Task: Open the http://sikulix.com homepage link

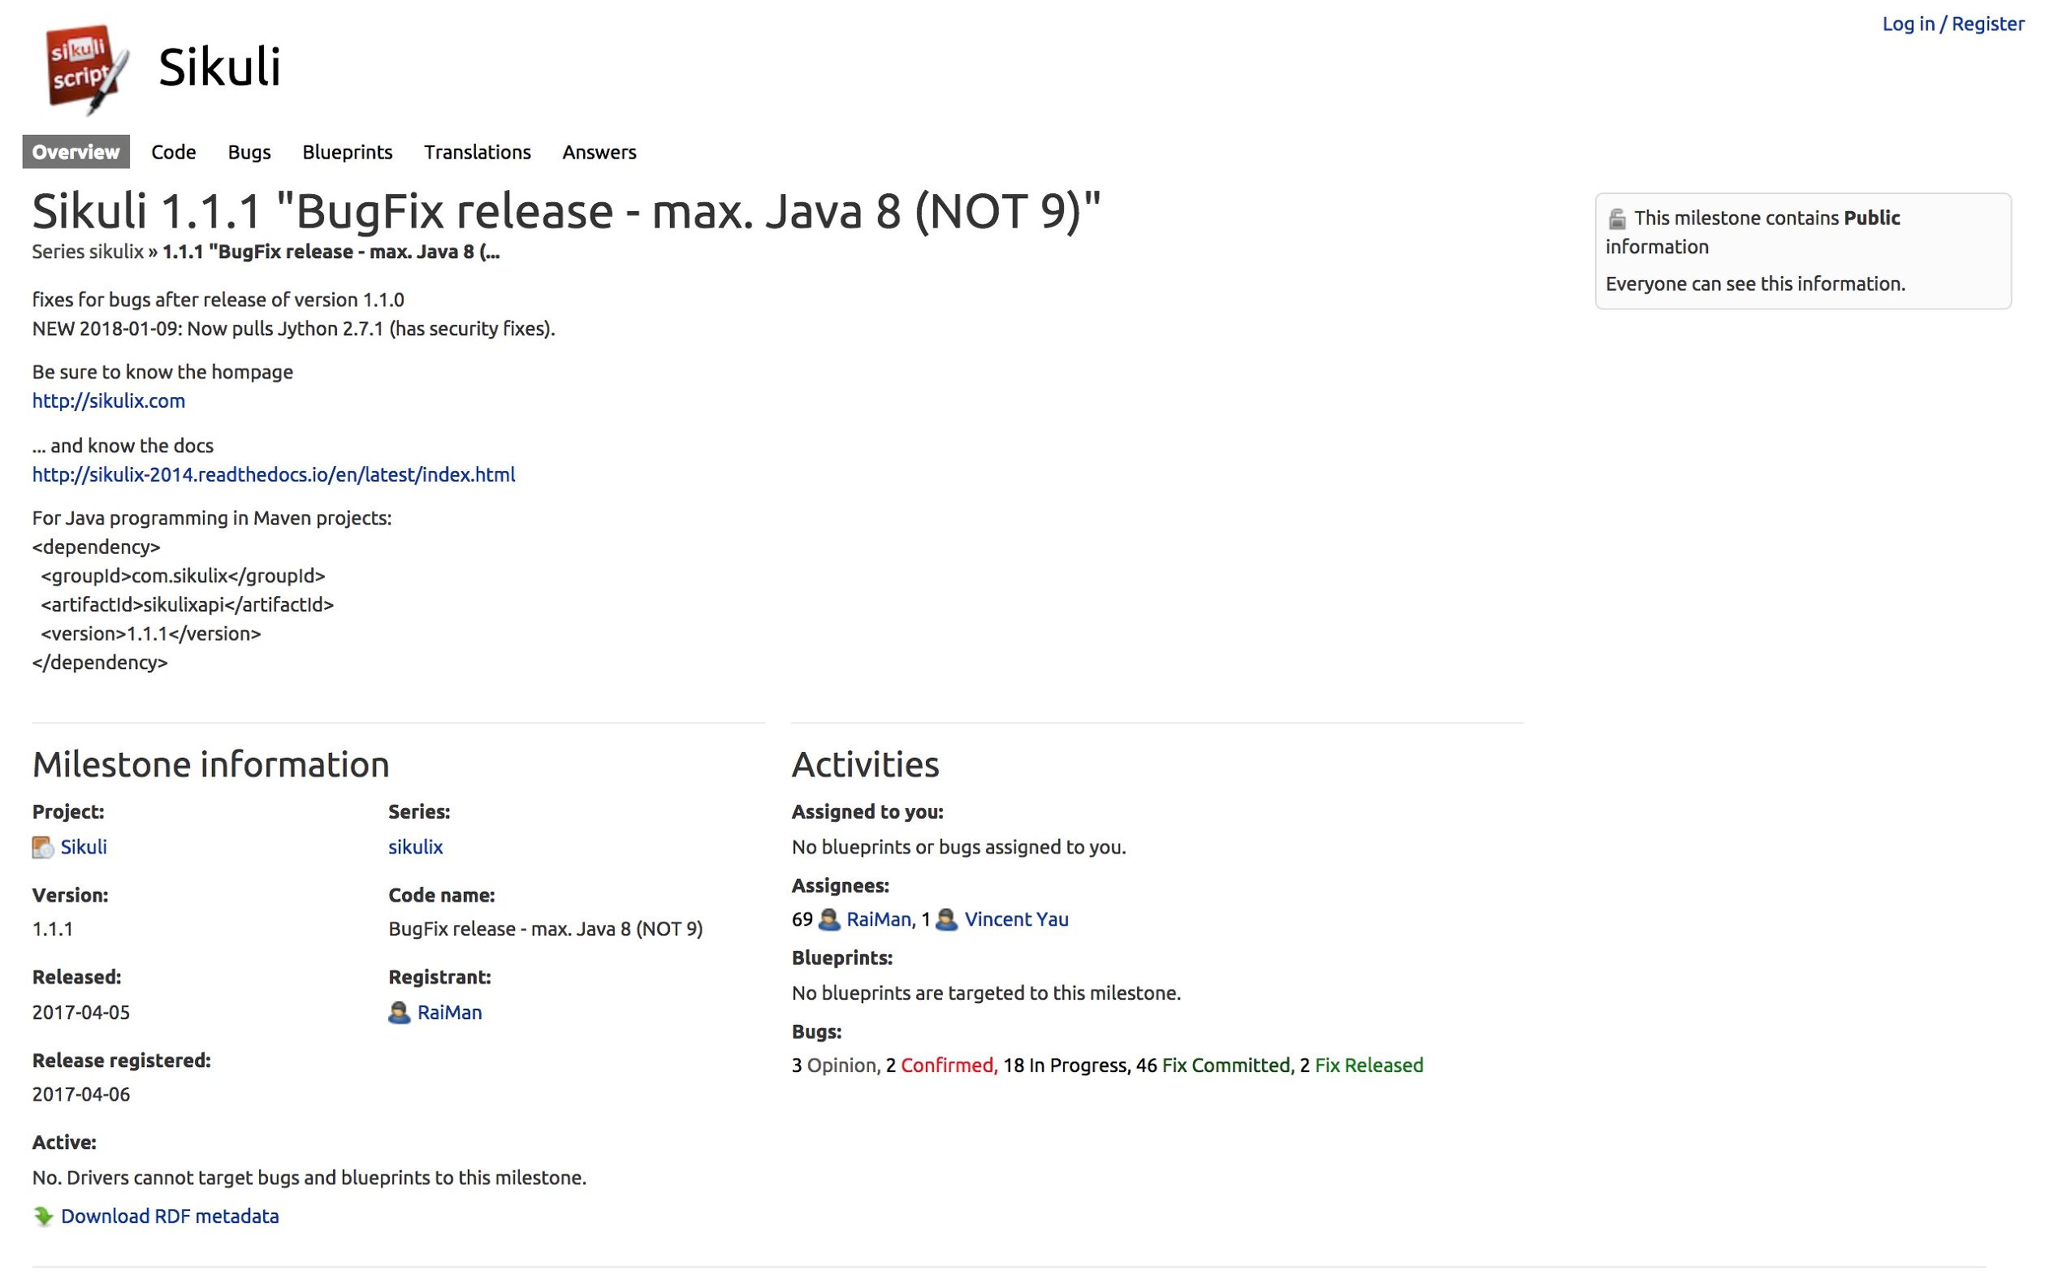Action: (109, 401)
